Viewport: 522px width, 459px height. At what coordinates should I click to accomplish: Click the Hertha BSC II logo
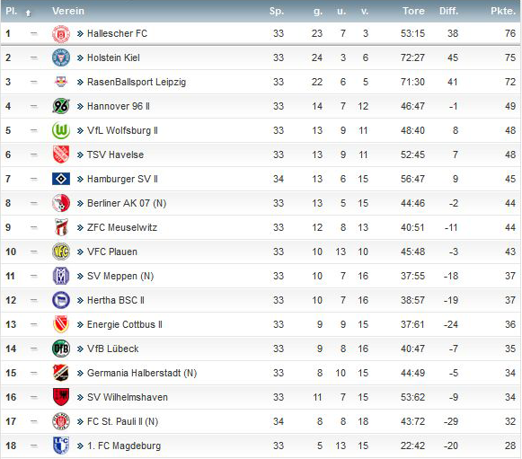point(61,300)
